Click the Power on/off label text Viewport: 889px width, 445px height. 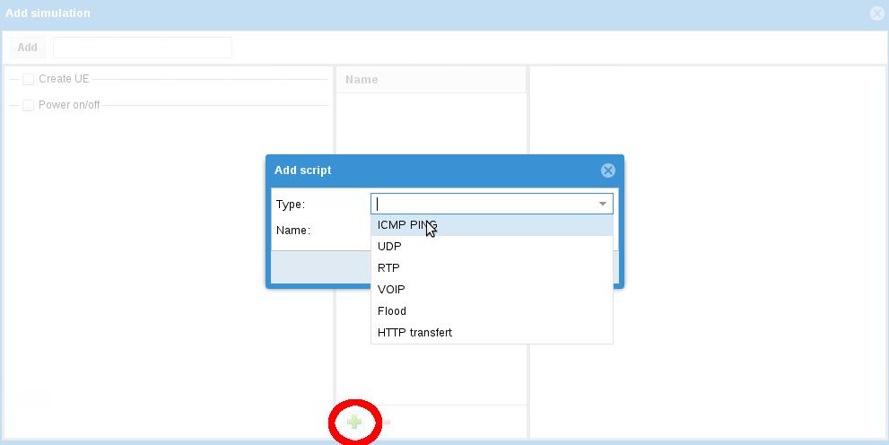(x=69, y=105)
